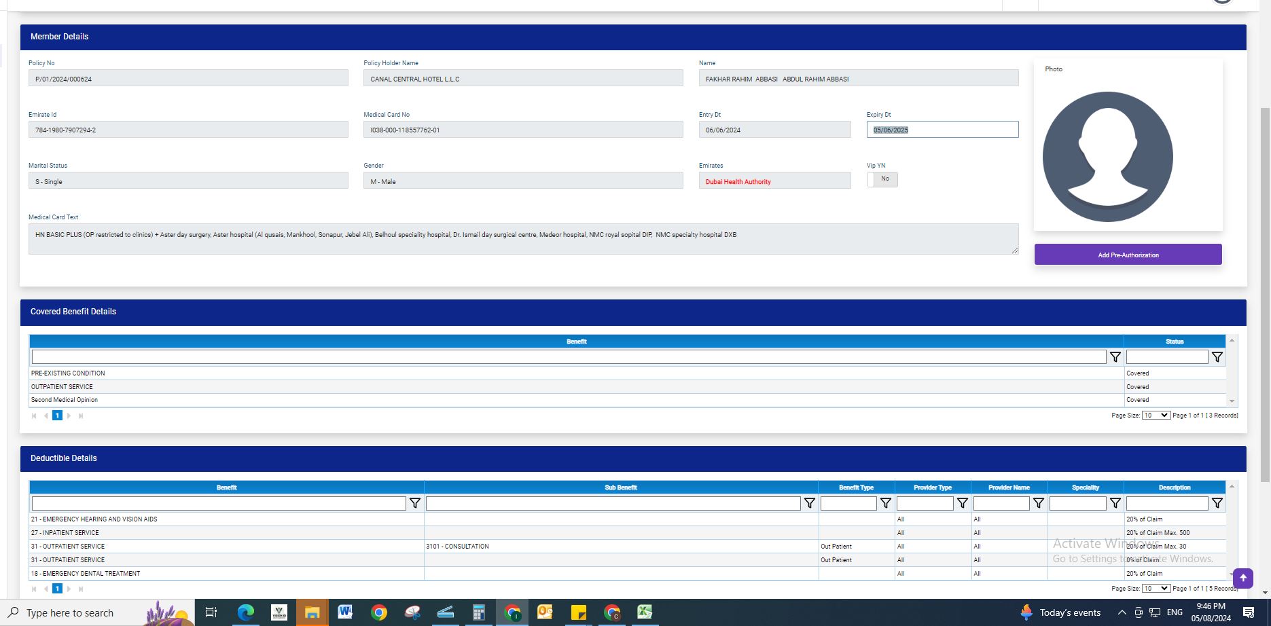This screenshot has height=626, width=1271.
Task: Expand the system tray hidden icons chevron
Action: (1122, 612)
